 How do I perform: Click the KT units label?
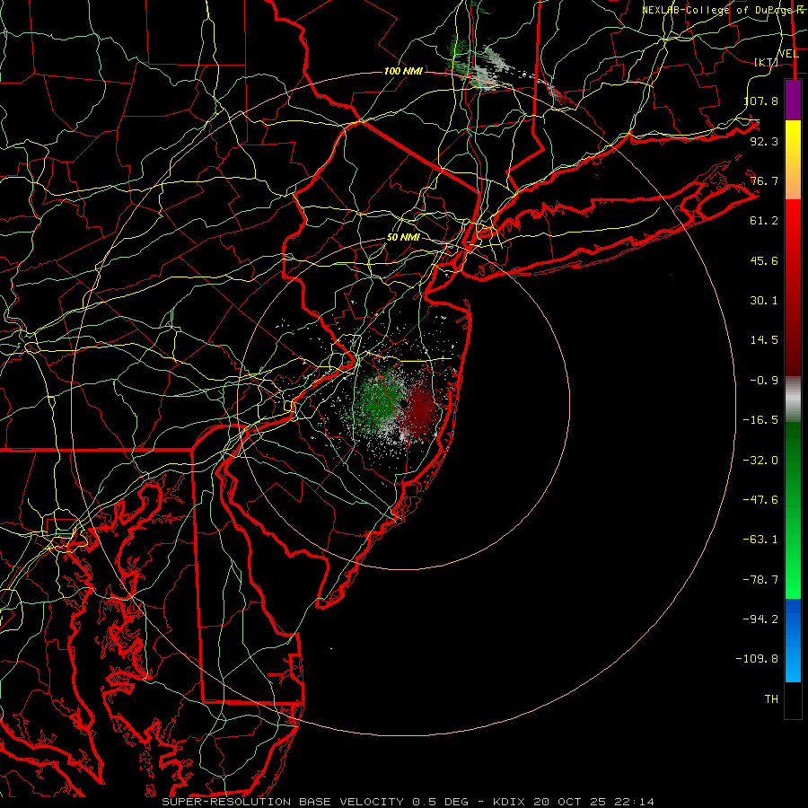pos(767,62)
